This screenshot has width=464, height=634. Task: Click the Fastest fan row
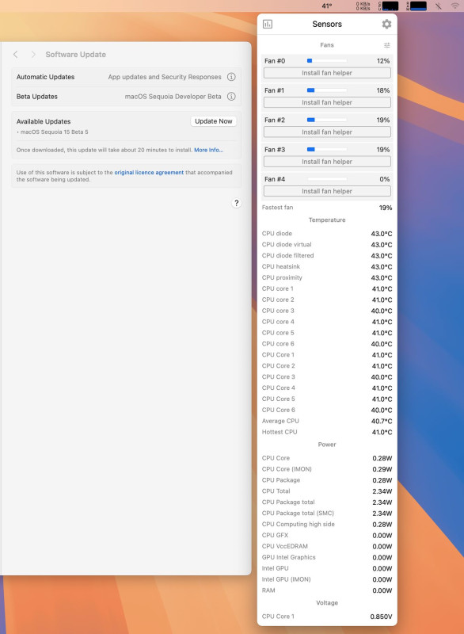(327, 208)
